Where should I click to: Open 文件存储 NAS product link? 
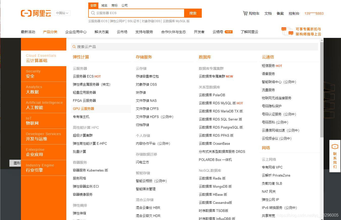point(146,101)
